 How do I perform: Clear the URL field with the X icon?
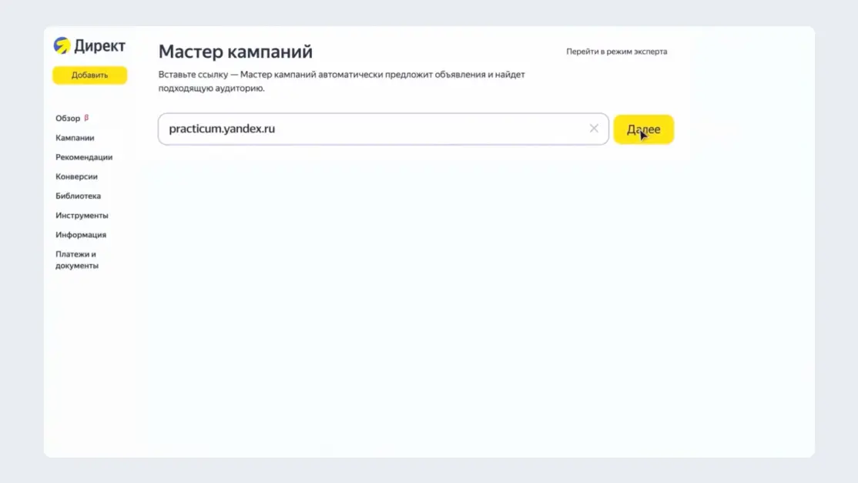point(594,129)
